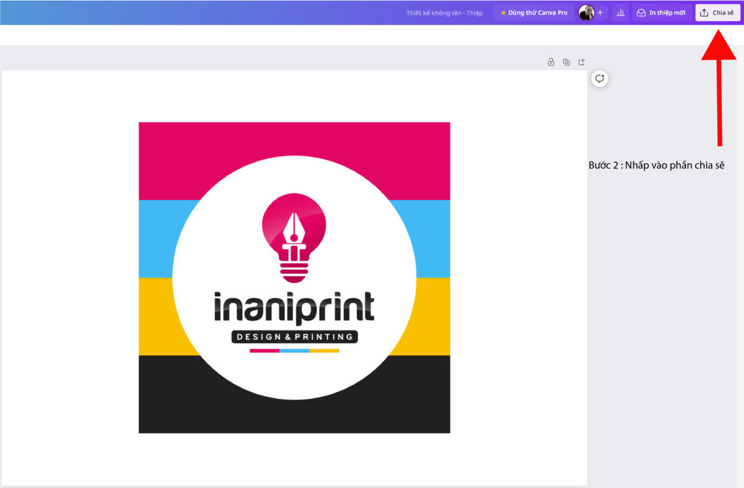Image resolution: width=744 pixels, height=488 pixels.
Task: Open In thiệp mời print option
Action: click(661, 13)
